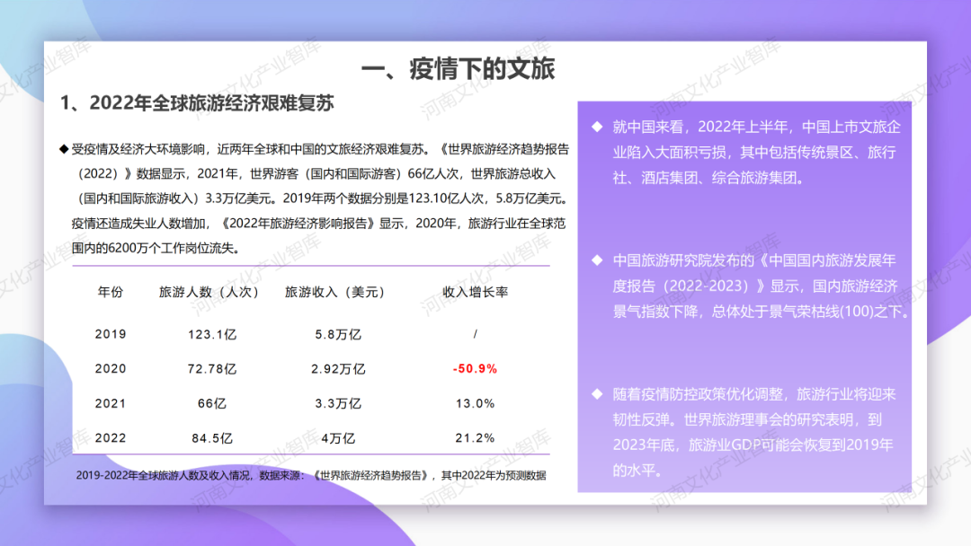Click table header '收入增长率'

click(475, 292)
